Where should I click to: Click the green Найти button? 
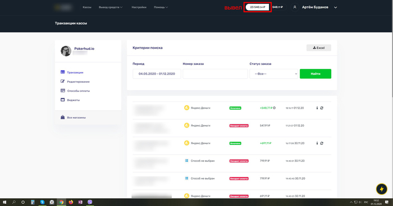pos(316,74)
